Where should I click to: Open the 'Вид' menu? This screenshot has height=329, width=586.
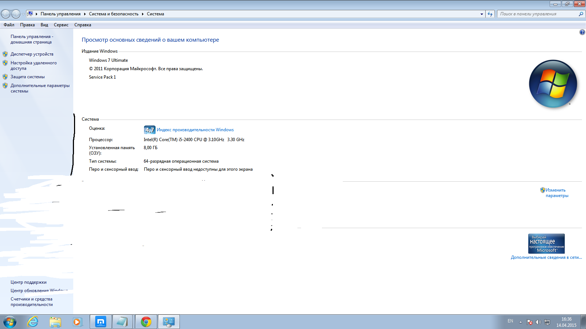click(x=44, y=25)
